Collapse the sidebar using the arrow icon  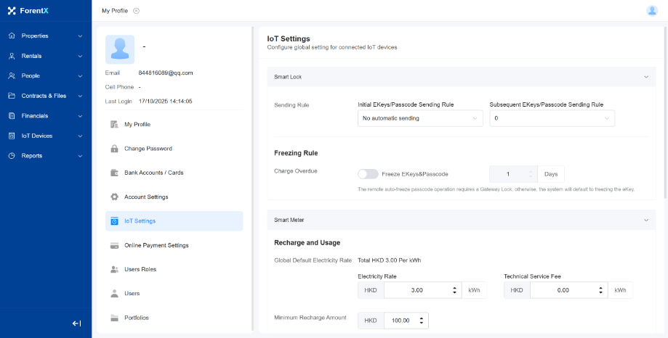click(x=76, y=323)
